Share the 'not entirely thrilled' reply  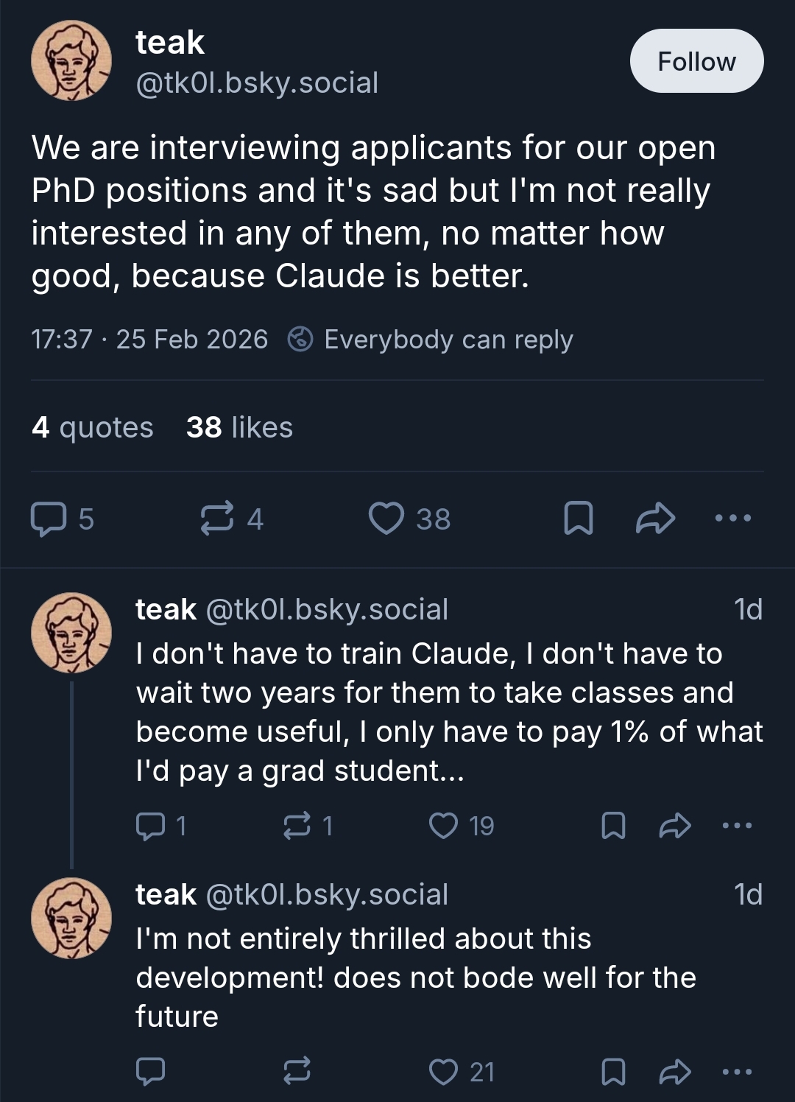tap(674, 1072)
